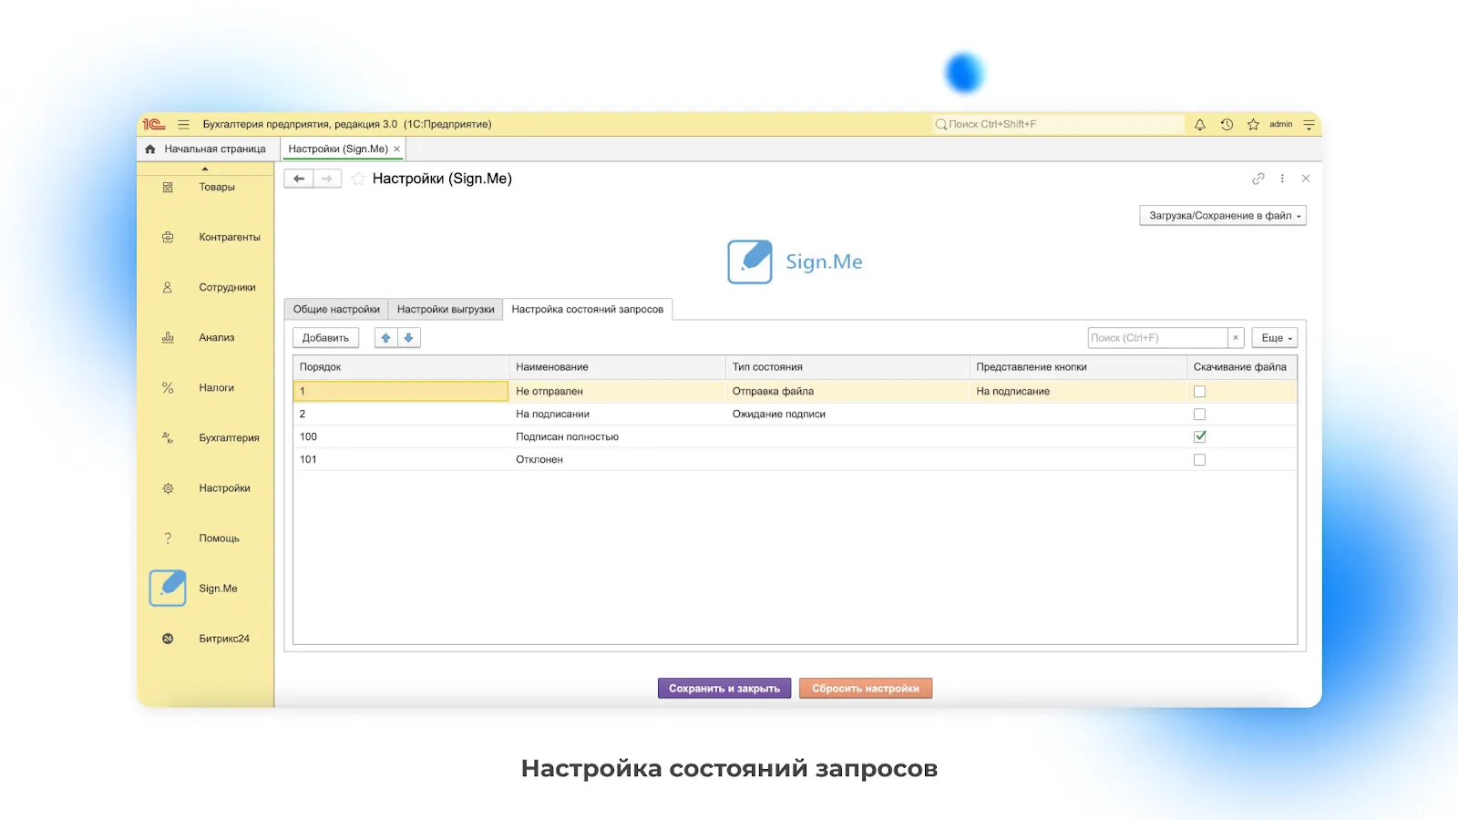This screenshot has width=1458, height=820.
Task: Enable file download for Не отправлен row
Action: pyautogui.click(x=1199, y=392)
